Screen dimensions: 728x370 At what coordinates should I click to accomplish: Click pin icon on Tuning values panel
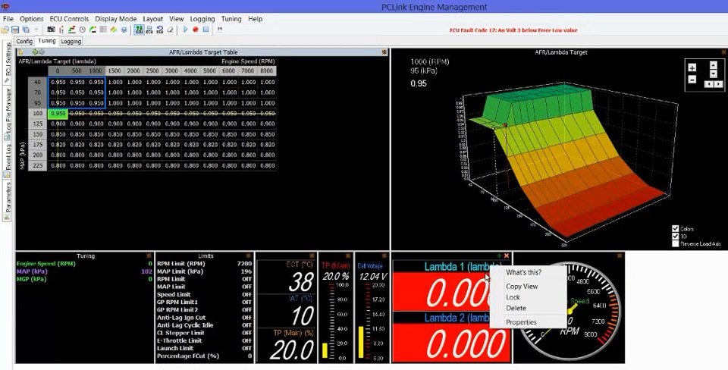click(149, 256)
